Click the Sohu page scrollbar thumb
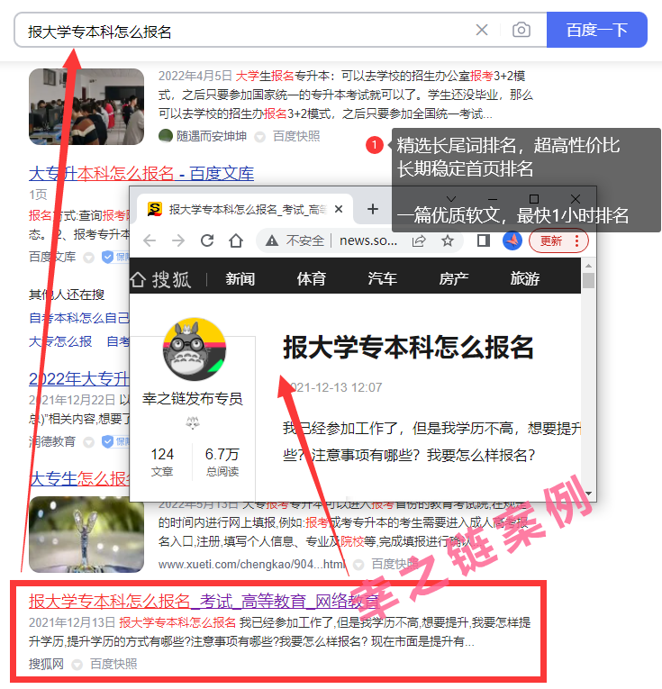 tap(589, 280)
